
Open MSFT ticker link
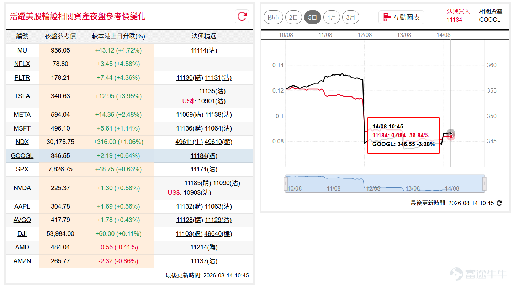point(22,128)
